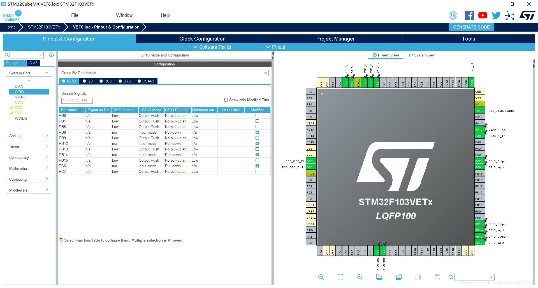The image size is (538, 288).
Task: Open the Window menu
Action: tap(124, 15)
